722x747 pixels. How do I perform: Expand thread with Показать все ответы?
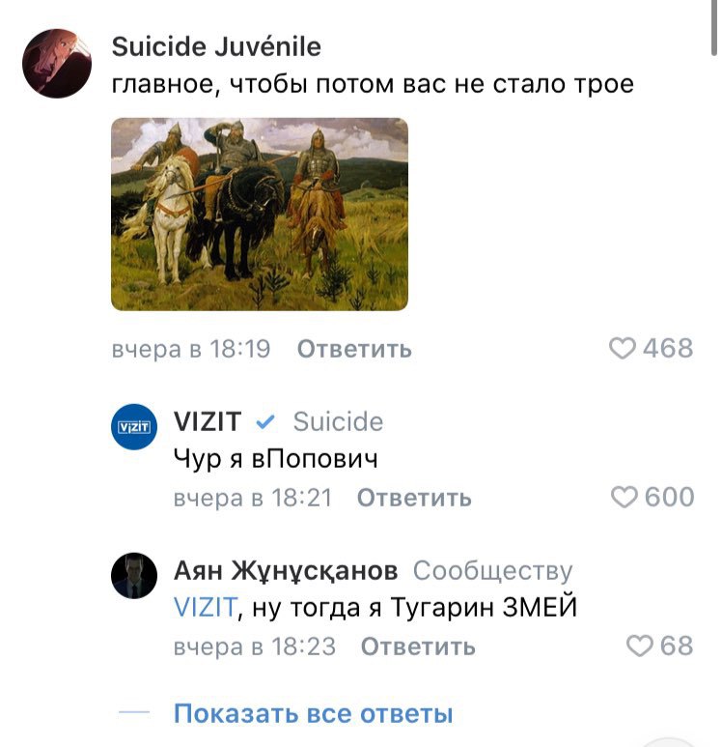point(313,713)
